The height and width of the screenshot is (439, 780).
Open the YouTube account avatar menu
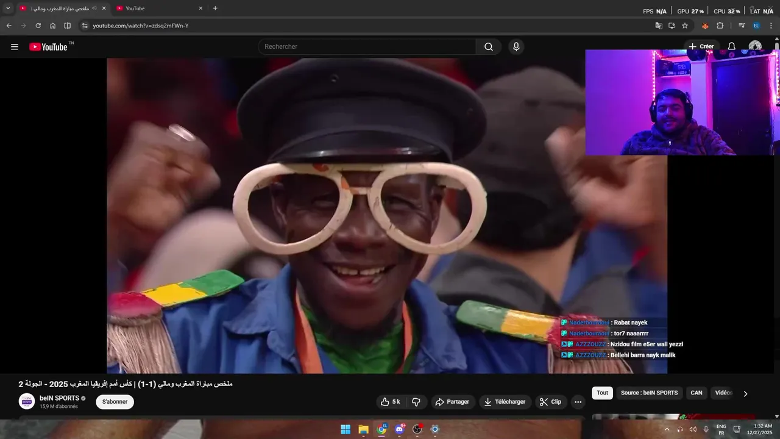click(755, 47)
